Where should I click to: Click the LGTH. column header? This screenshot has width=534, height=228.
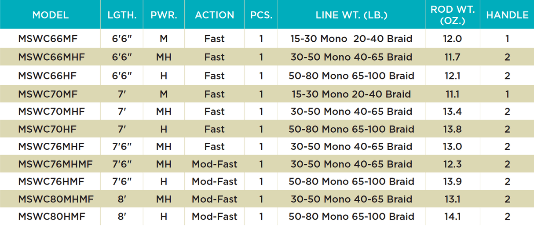[122, 15]
